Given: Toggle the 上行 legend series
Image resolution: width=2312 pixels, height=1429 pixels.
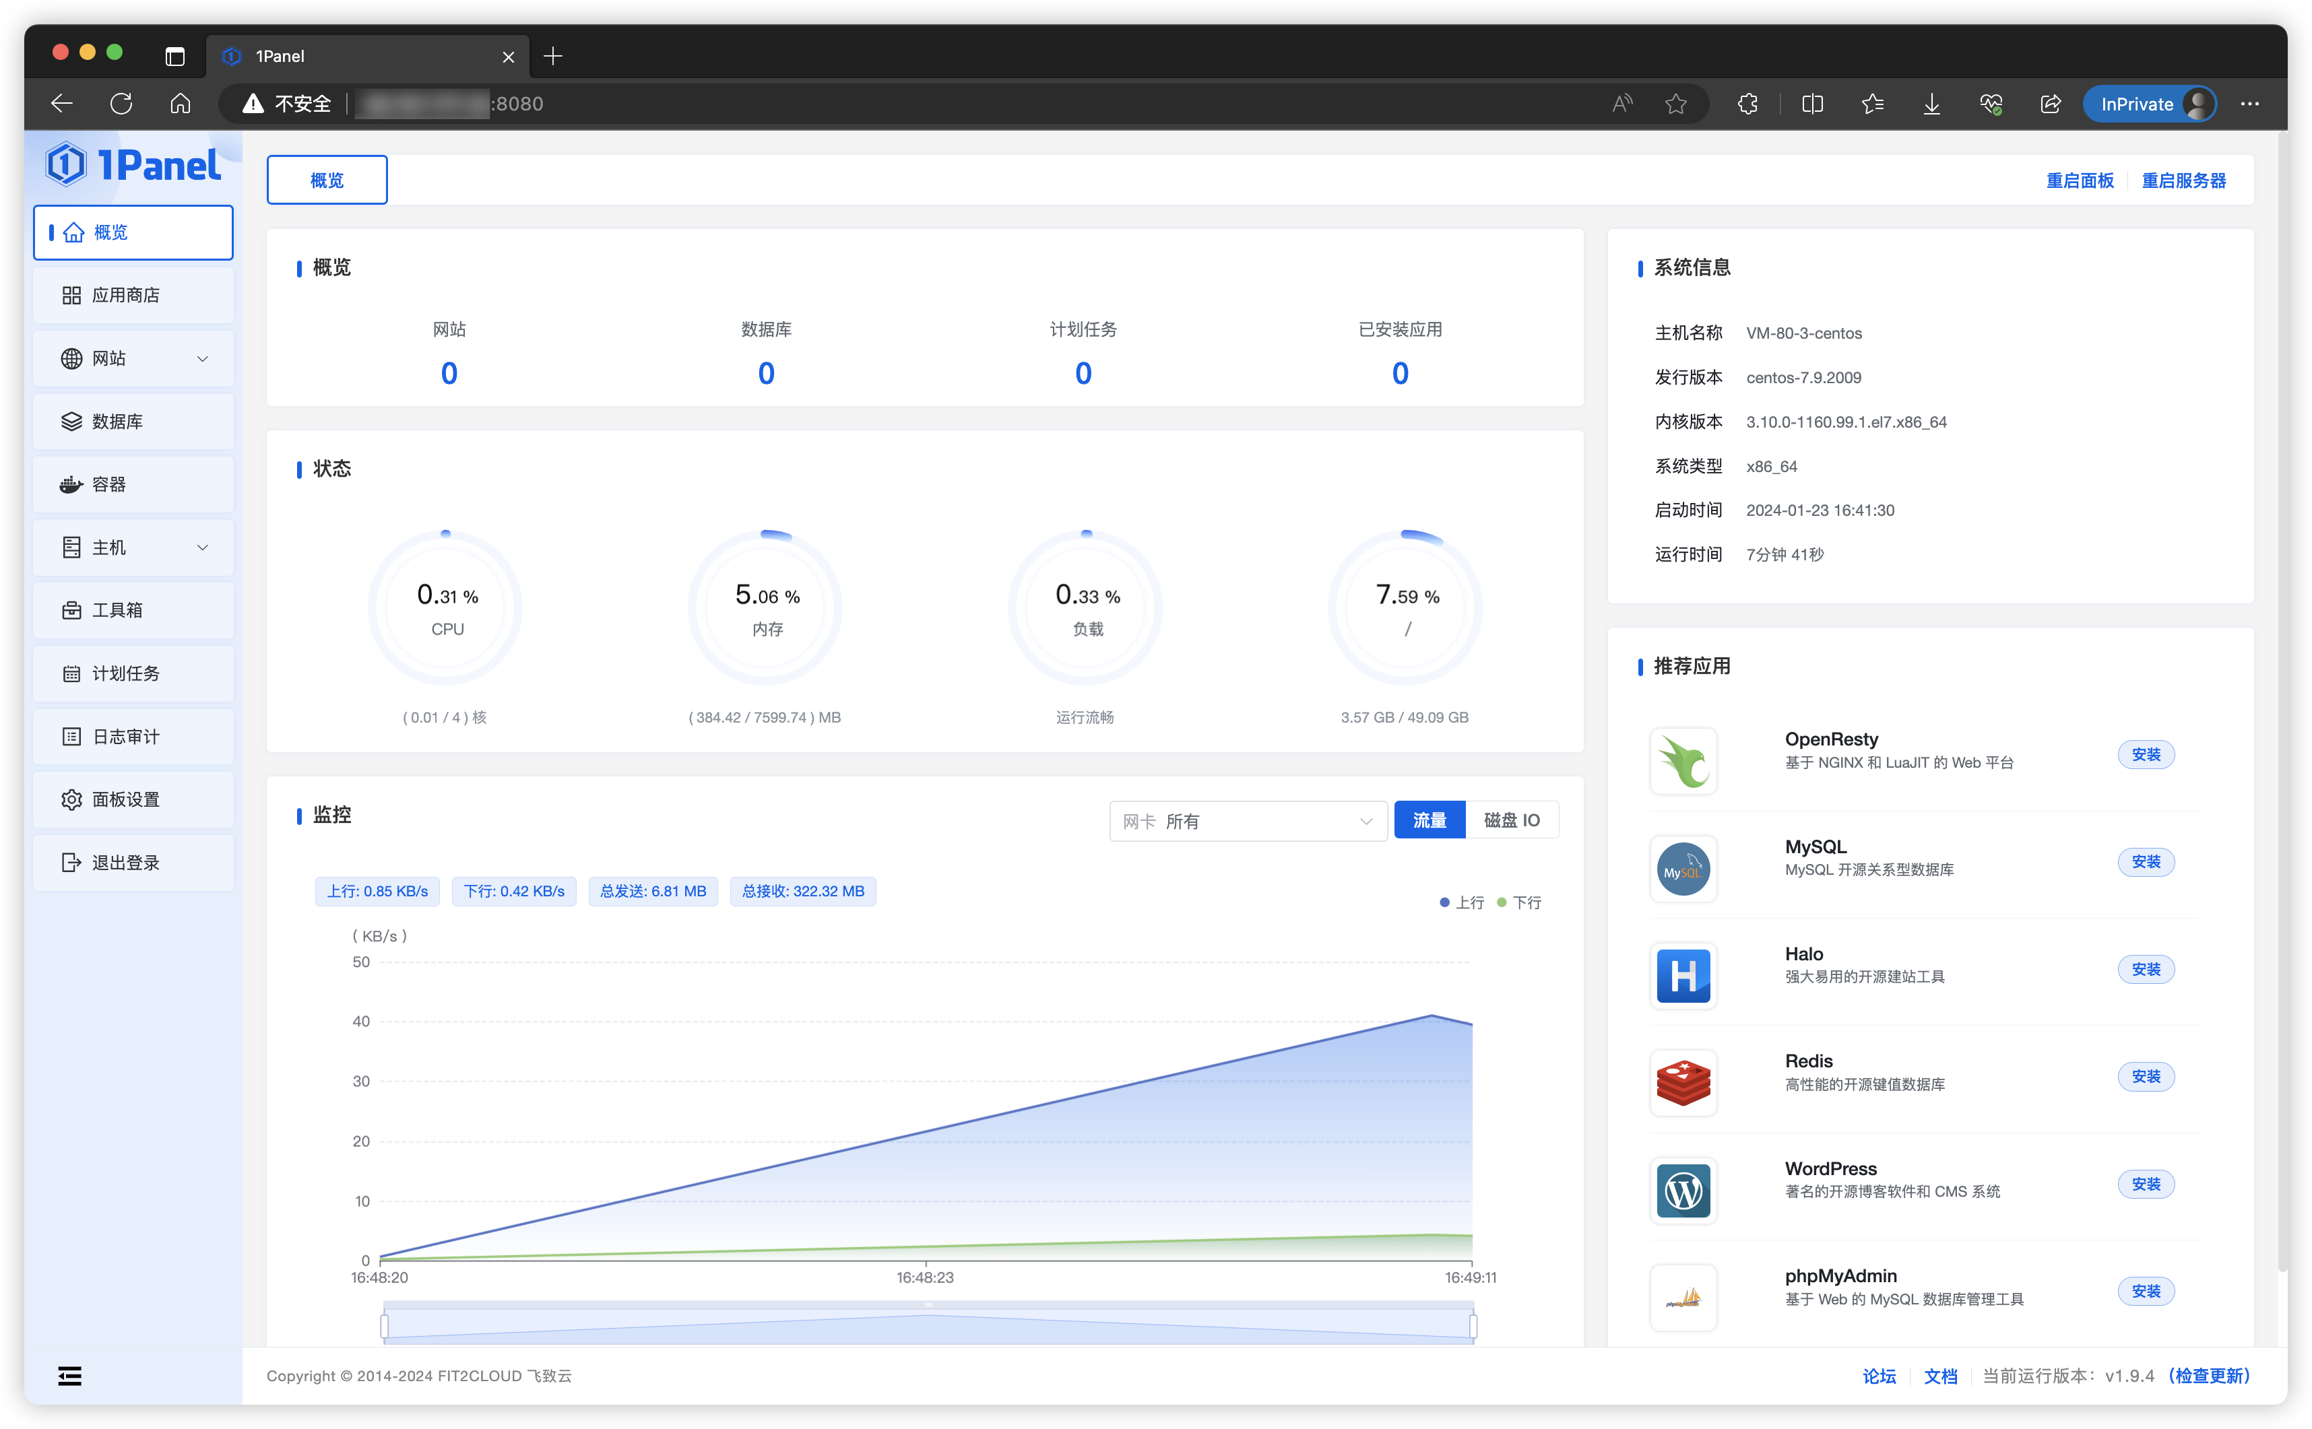Looking at the screenshot, I should 1461,902.
